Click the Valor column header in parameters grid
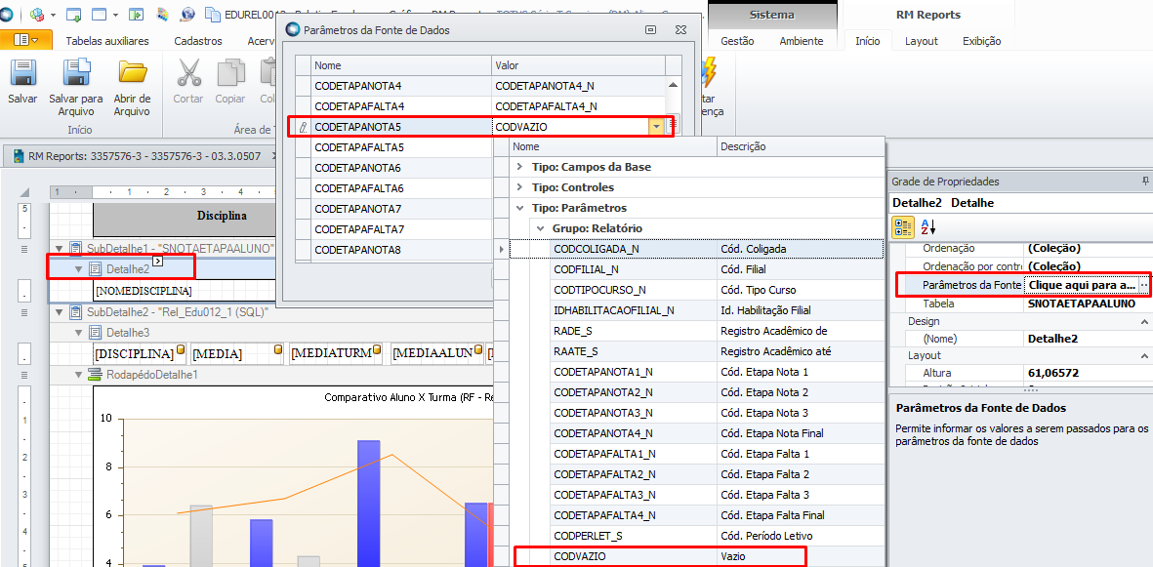 [579, 65]
